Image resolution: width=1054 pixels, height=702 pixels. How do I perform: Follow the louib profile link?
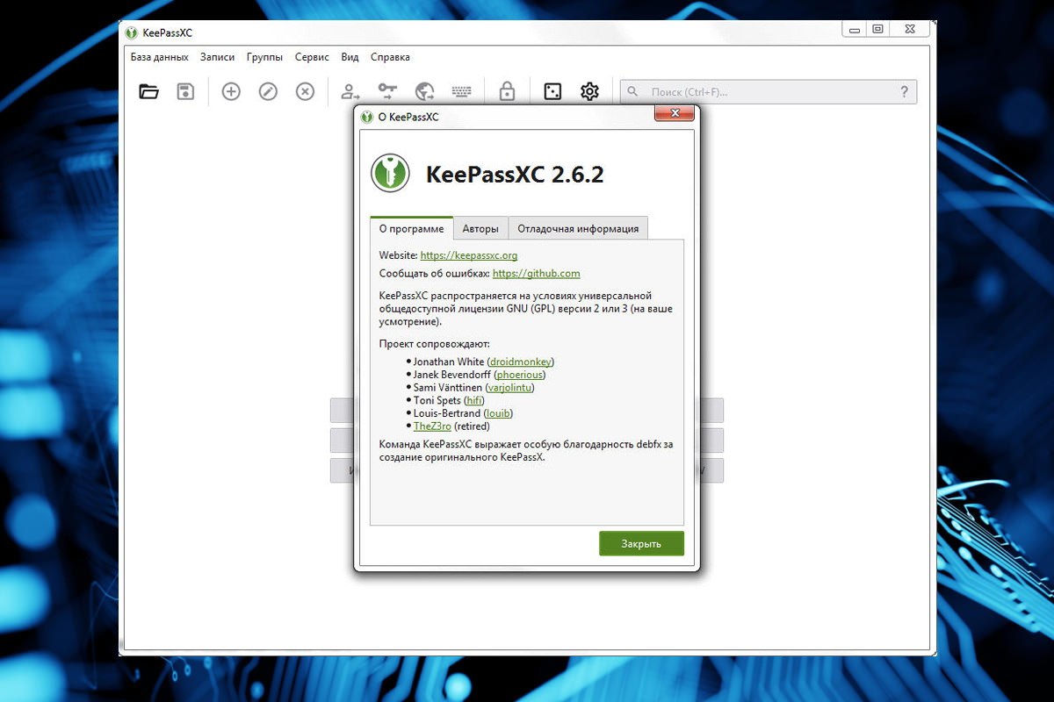(498, 412)
